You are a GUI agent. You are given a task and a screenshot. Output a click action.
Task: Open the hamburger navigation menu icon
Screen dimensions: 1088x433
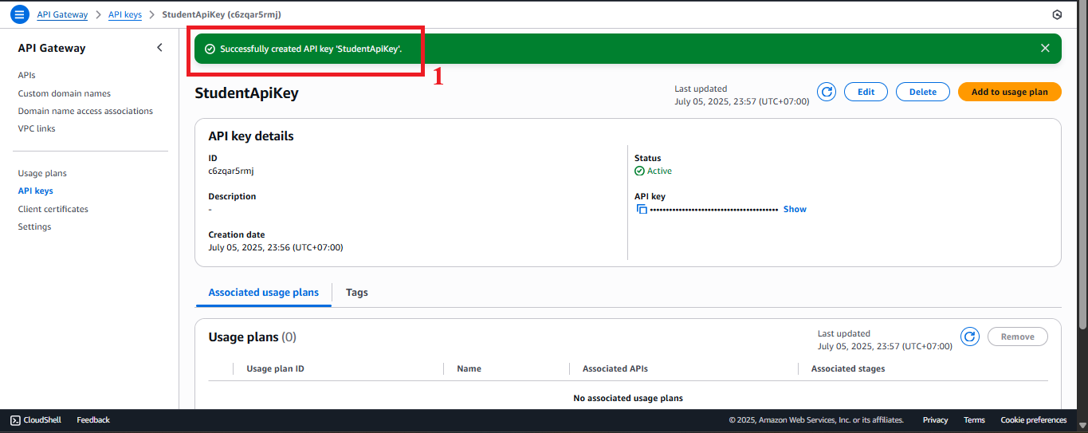tap(20, 14)
